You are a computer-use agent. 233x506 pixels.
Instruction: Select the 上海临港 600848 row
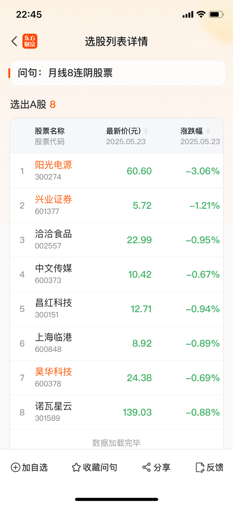point(116,343)
